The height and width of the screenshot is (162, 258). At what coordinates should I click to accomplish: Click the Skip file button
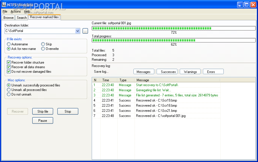[x=43, y=112]
